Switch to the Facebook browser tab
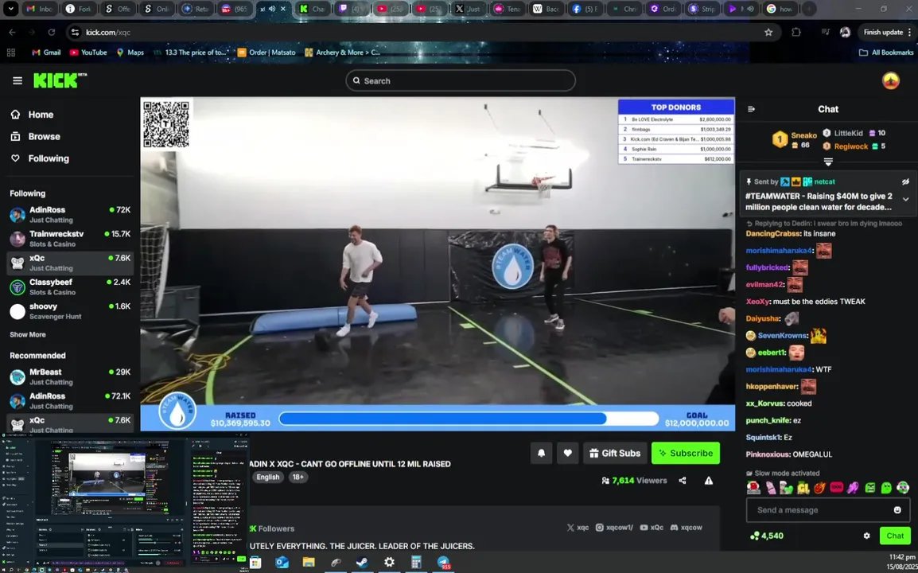This screenshot has height=573, width=918. pos(584,9)
